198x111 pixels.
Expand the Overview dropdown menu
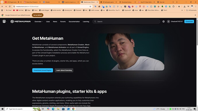[x=39, y=21]
